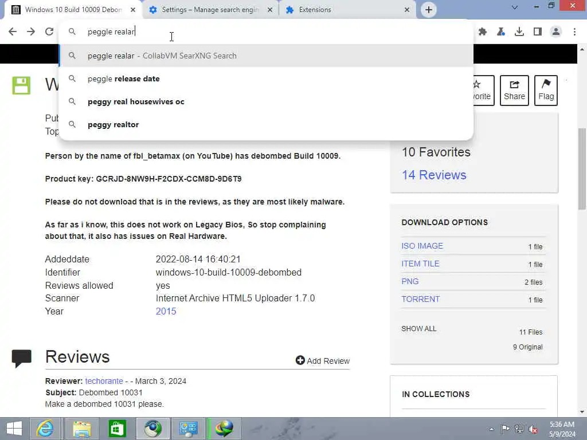Reload the current page
Viewport: 587px width, 440px height.
(x=49, y=32)
